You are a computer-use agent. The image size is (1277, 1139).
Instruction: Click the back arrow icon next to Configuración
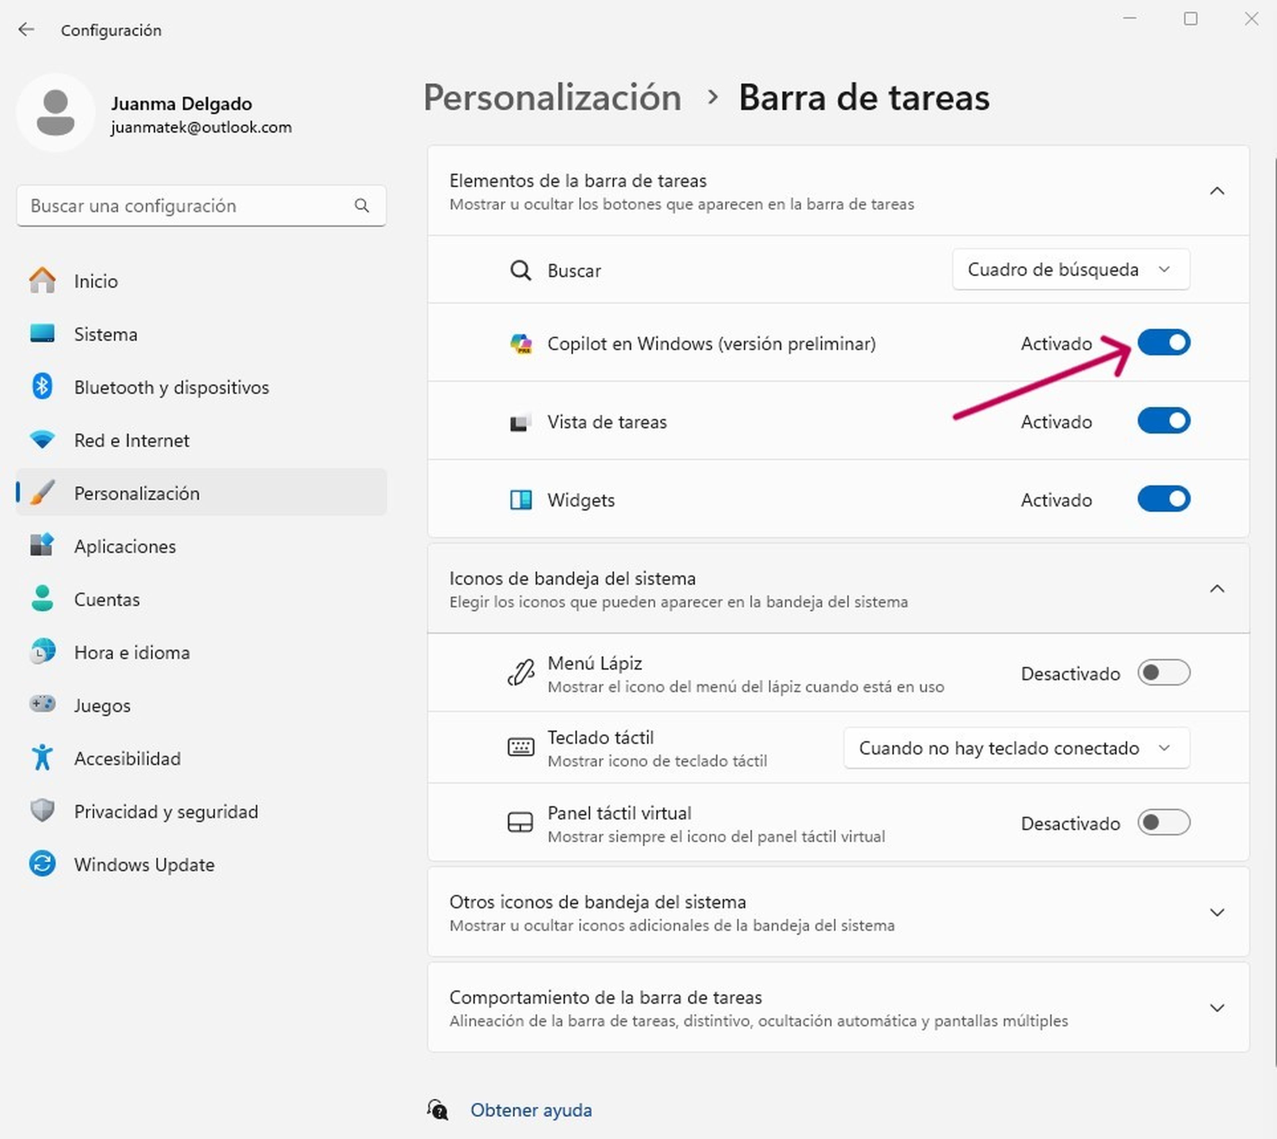[26, 29]
